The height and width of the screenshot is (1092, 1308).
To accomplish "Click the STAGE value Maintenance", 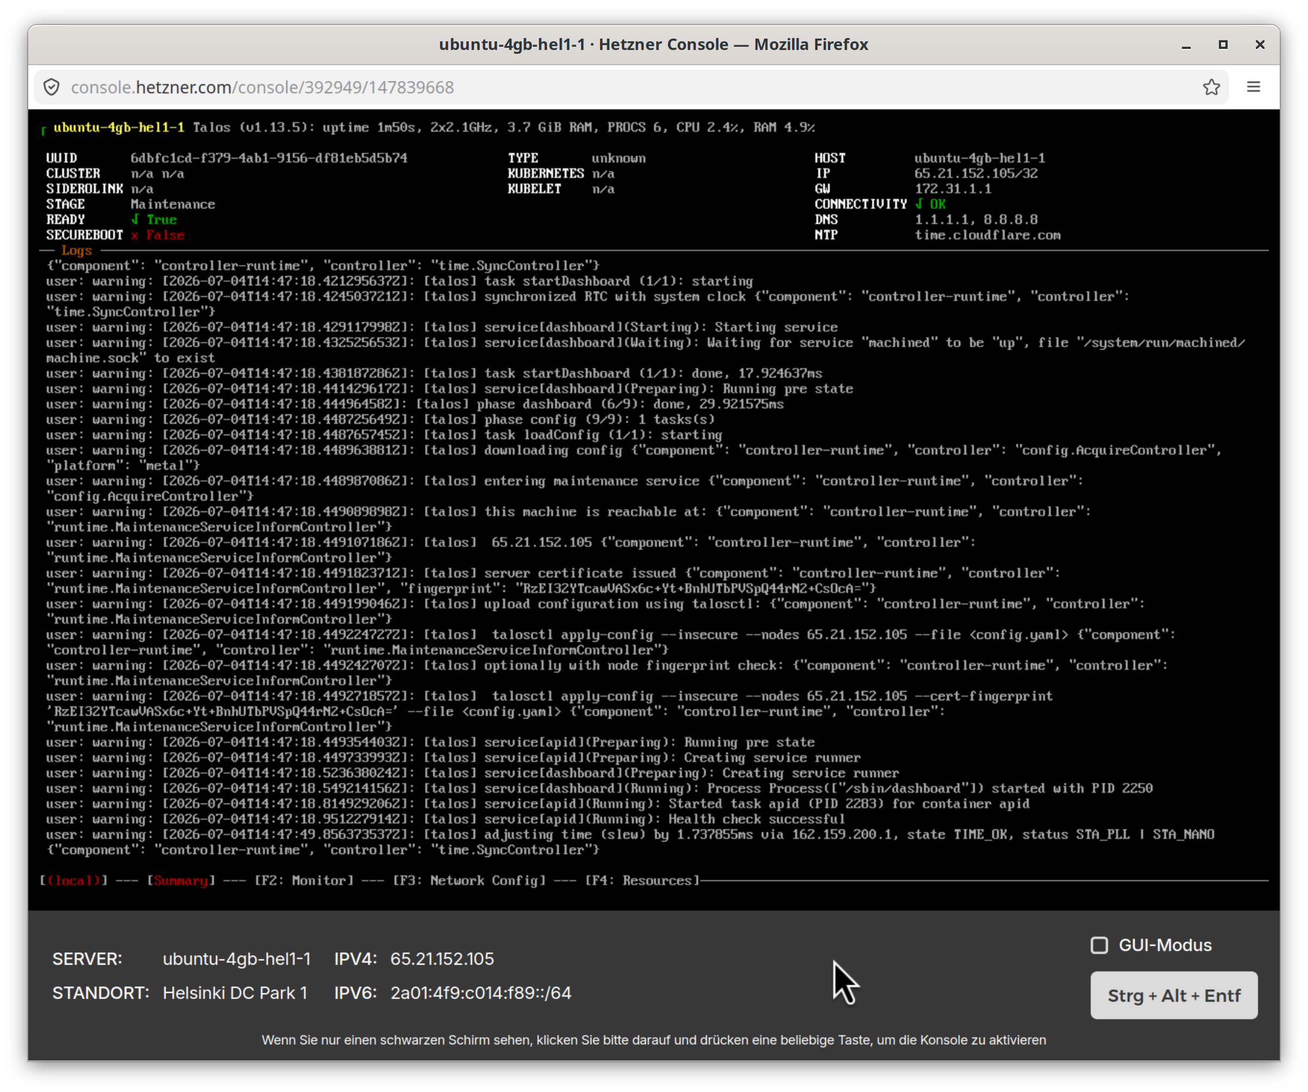I will (173, 204).
